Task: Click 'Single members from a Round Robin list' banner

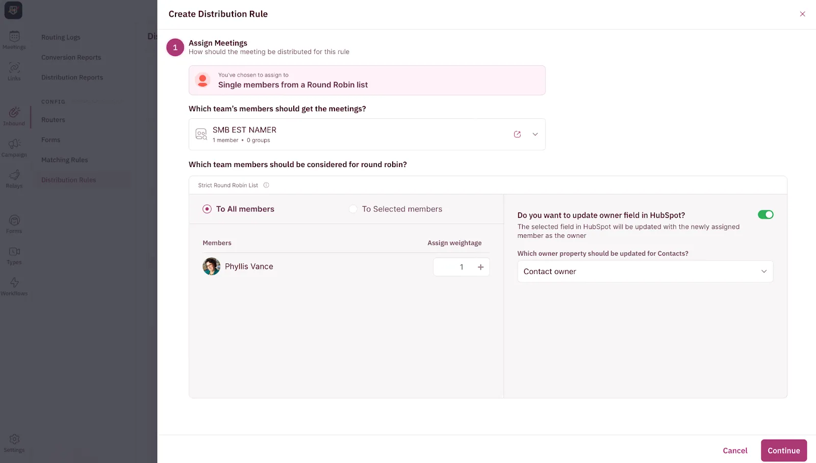Action: tap(367, 80)
